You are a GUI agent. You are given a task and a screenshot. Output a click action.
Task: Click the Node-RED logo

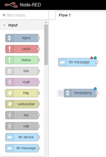(x=11, y=5)
